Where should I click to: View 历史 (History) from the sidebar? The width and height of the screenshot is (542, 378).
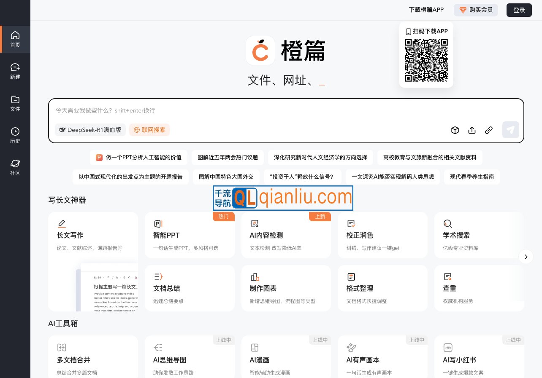point(15,135)
